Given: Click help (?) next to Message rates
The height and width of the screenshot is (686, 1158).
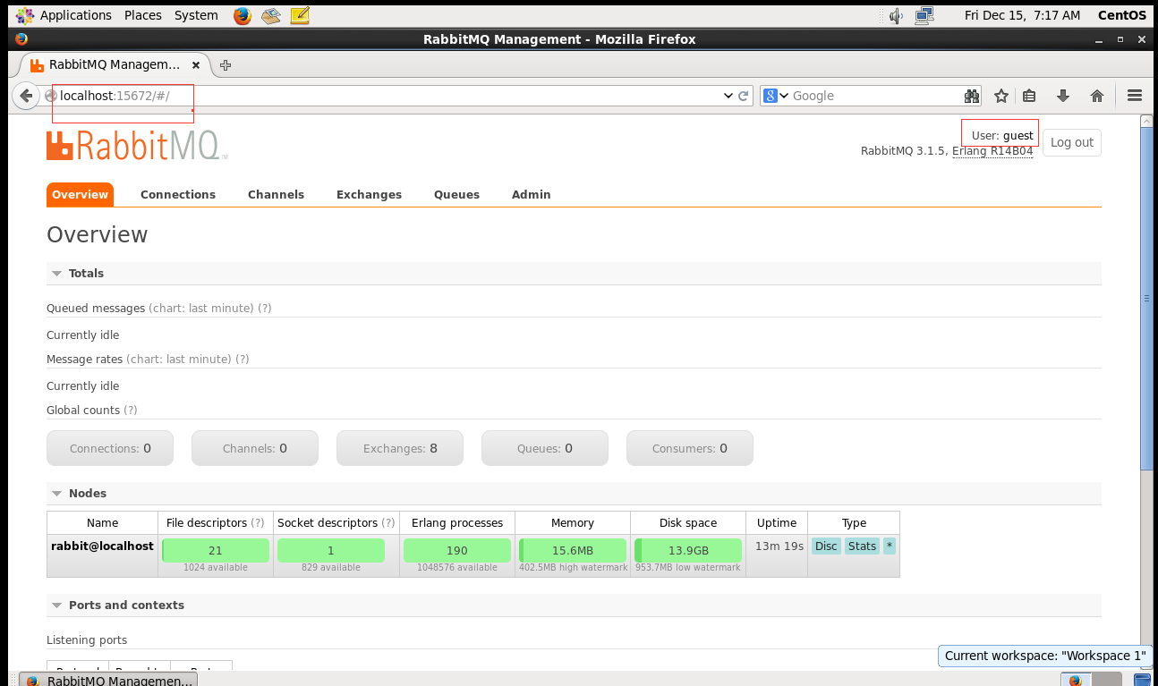Looking at the screenshot, I should pyautogui.click(x=242, y=360).
